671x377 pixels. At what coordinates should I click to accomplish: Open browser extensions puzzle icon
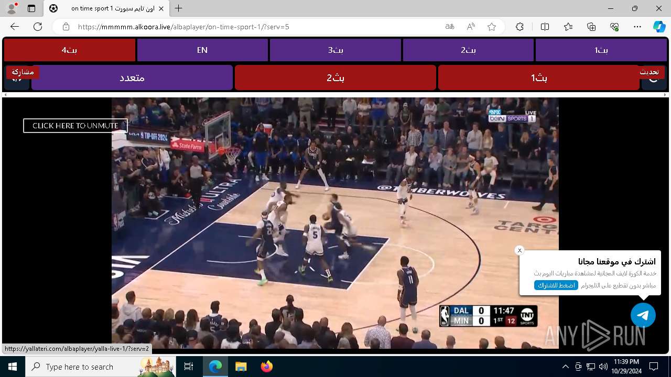click(520, 27)
